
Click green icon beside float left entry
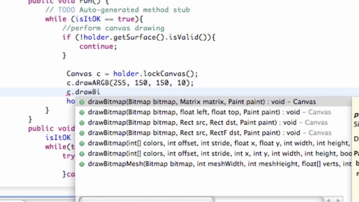[x=82, y=112]
